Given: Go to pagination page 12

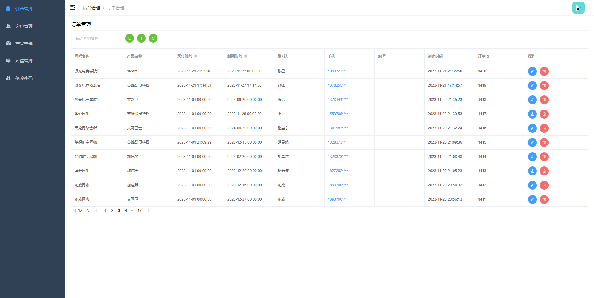Looking at the screenshot, I should [x=140, y=211].
